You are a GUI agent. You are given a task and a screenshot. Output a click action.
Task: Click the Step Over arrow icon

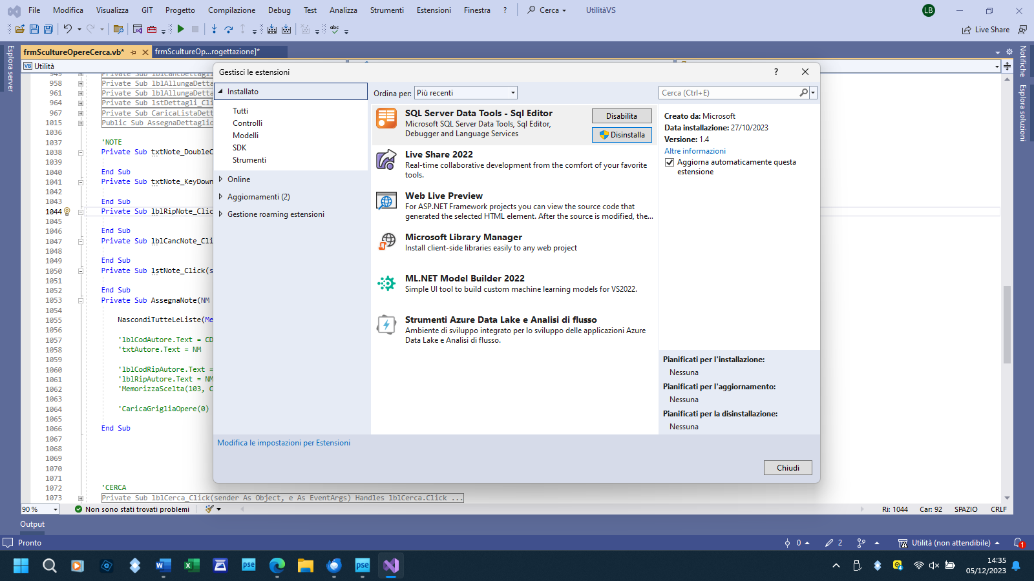tap(228, 29)
